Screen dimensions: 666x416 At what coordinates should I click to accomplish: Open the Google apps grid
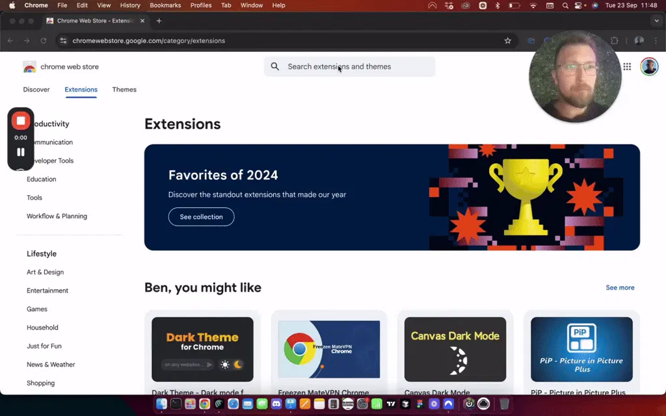tap(627, 67)
